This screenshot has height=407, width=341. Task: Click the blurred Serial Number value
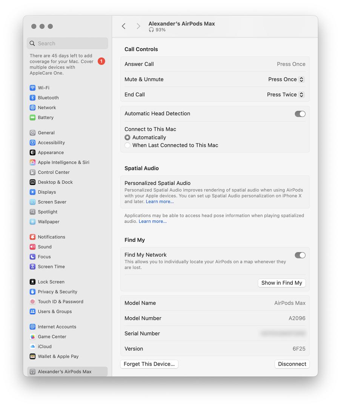(283, 333)
